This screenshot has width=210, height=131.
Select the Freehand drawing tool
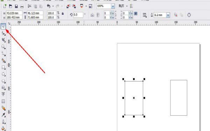(x=3, y=54)
